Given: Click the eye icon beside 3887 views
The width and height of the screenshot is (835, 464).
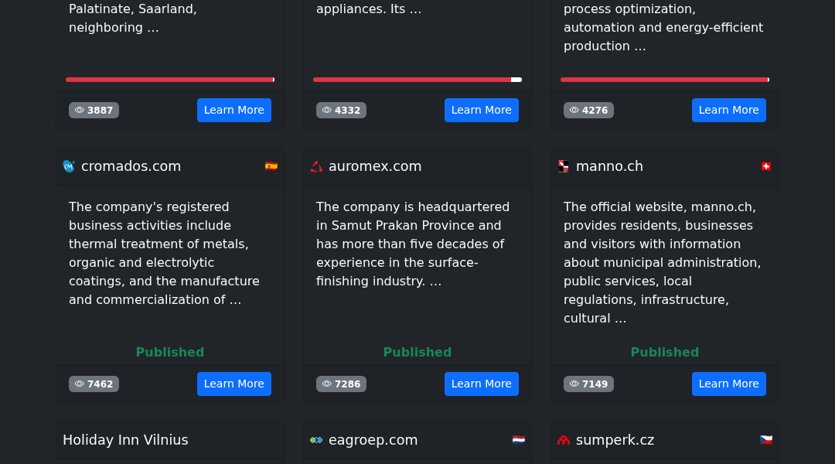Looking at the screenshot, I should [x=80, y=111].
